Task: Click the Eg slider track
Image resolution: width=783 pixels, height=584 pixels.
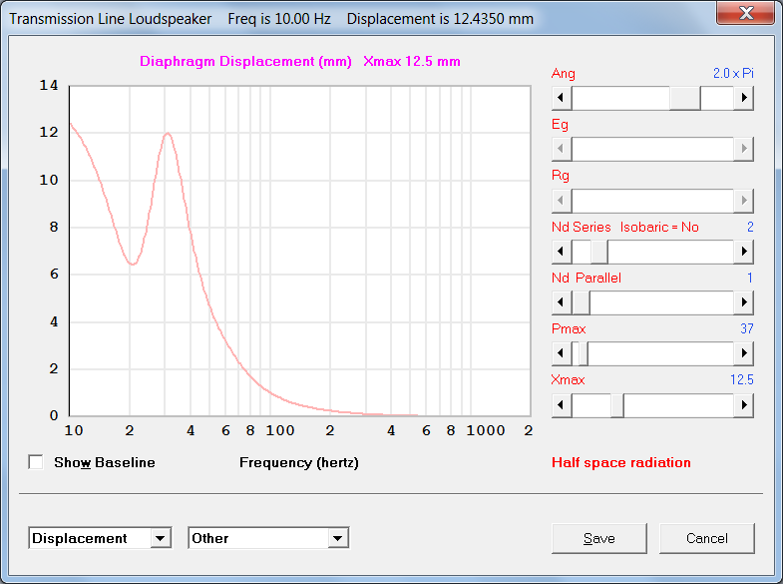Action: pos(652,149)
